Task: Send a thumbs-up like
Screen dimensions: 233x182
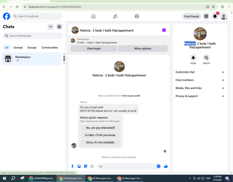Action: click(166, 166)
